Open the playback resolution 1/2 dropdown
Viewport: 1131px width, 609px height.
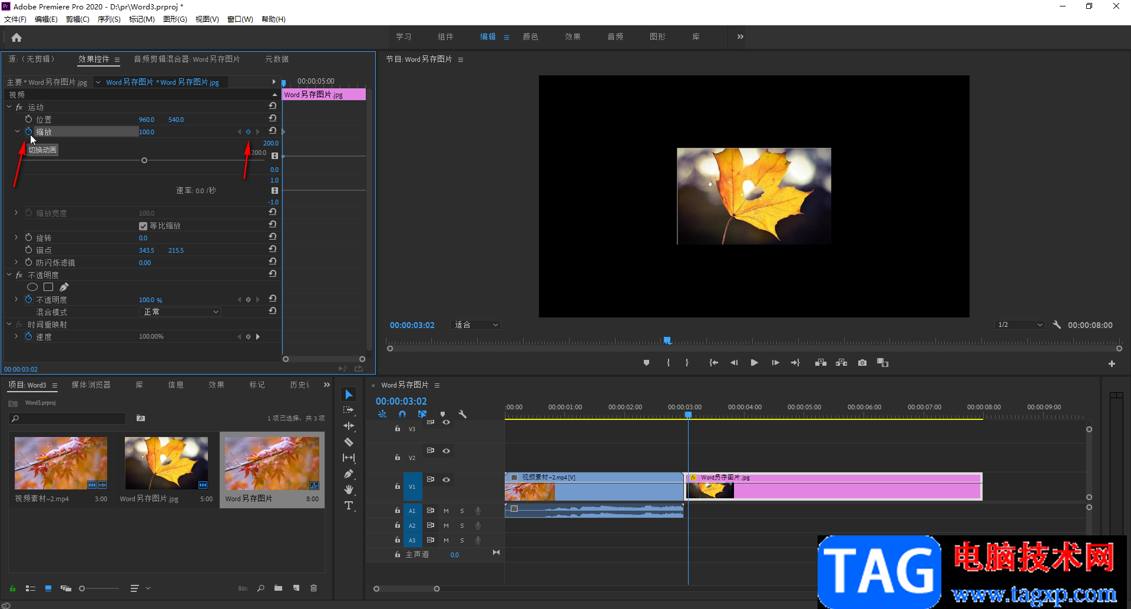(x=1020, y=325)
